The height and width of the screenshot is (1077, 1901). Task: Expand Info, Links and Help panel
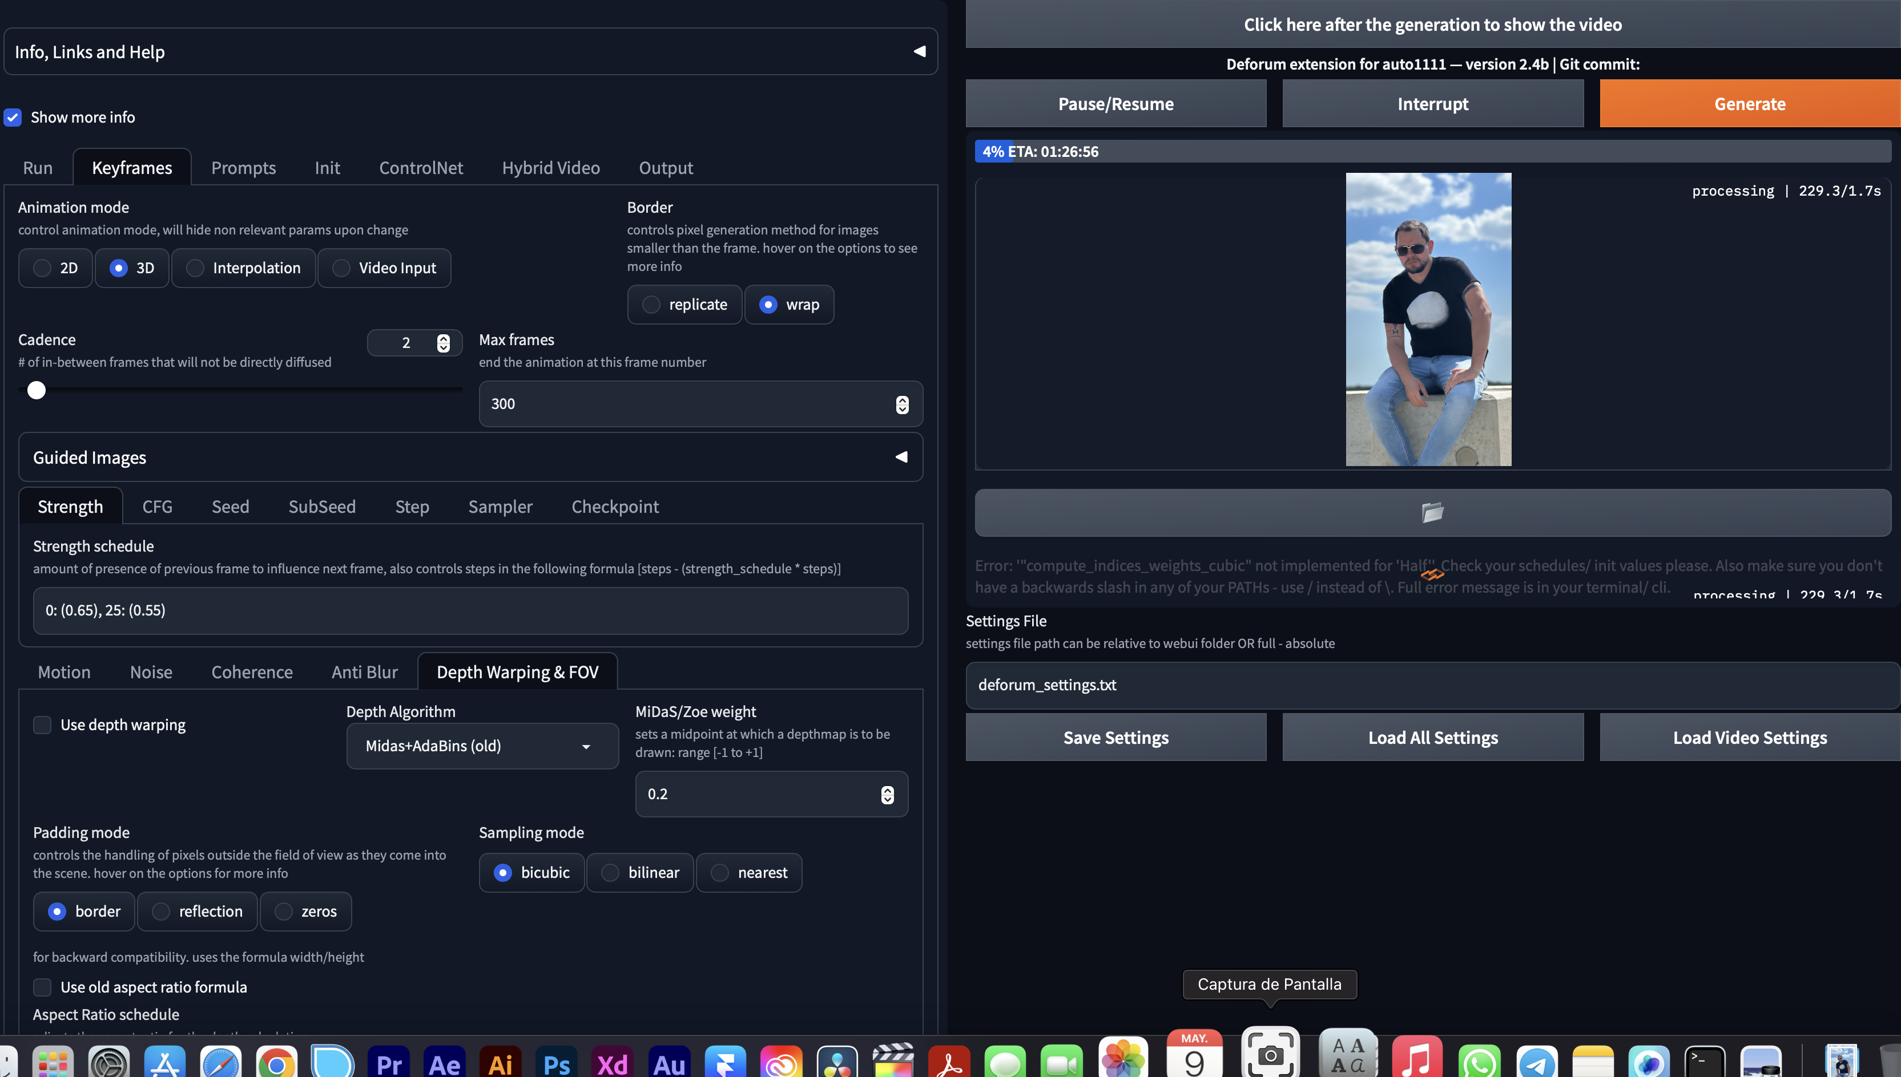point(920,52)
